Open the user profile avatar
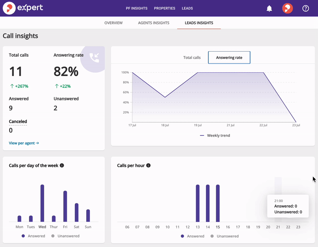318x247 pixels. tap(287, 8)
